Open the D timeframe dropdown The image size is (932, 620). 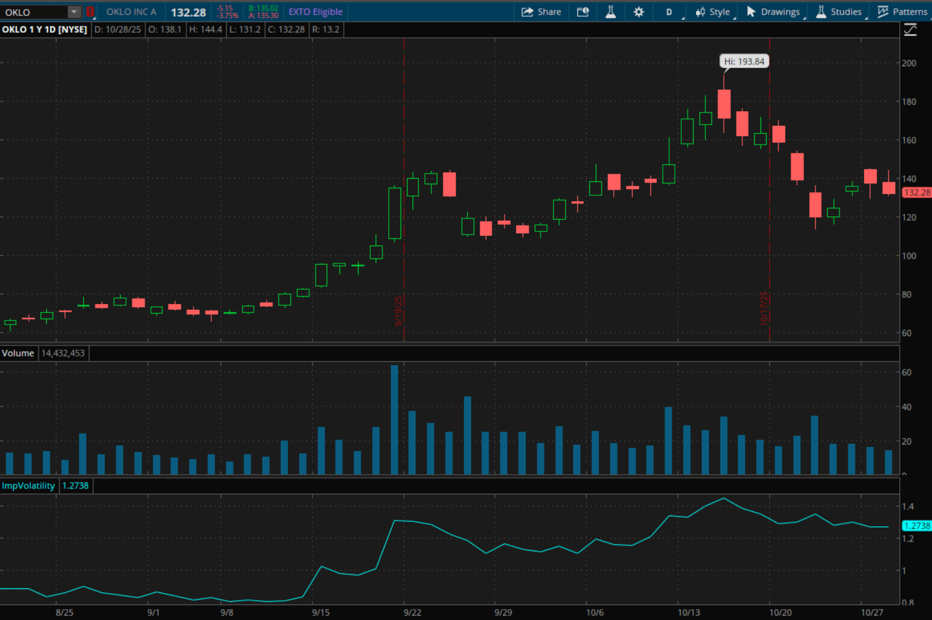[668, 12]
